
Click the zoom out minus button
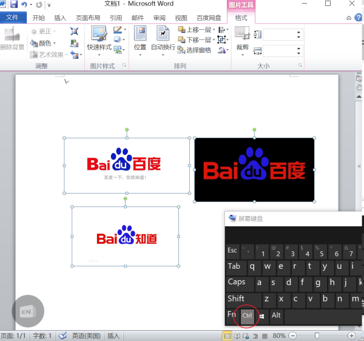[x=292, y=336]
